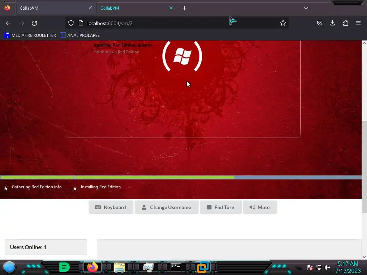
Task: Open File Explorer from the taskbar
Action: (119, 267)
